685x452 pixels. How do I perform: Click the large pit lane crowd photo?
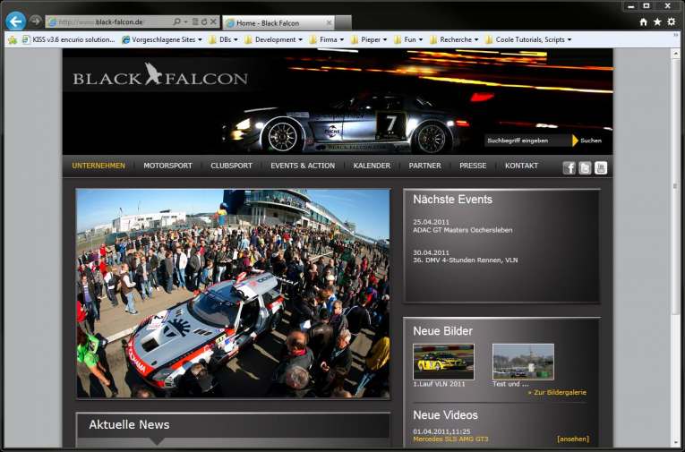pyautogui.click(x=233, y=294)
